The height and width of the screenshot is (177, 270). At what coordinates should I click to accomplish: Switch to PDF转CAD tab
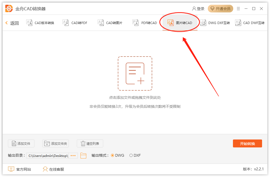click(145, 23)
